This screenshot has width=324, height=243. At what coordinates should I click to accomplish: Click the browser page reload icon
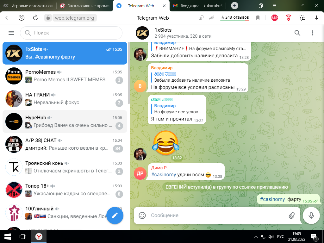pyautogui.click(x=35, y=18)
